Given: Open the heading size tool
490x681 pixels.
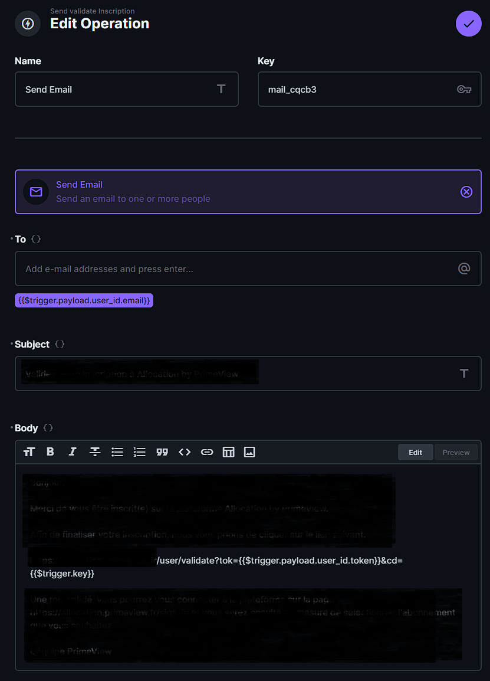Looking at the screenshot, I should coord(29,452).
